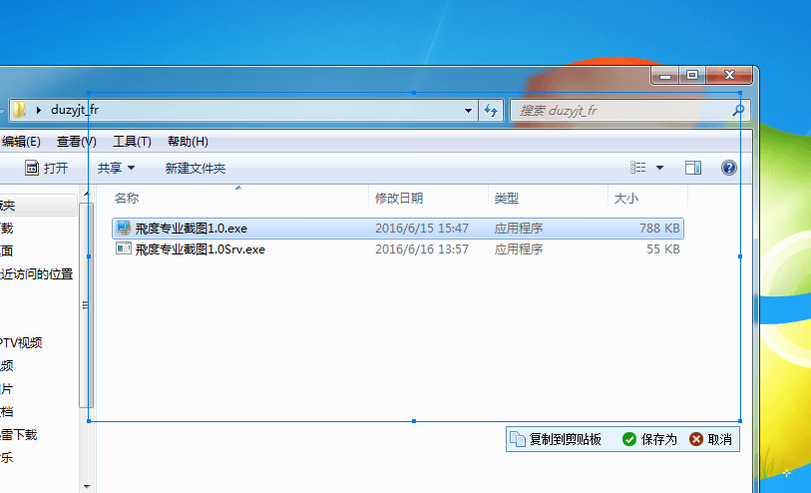Click the 飛度专业截图1.0Srv.exe file icon

point(124,249)
